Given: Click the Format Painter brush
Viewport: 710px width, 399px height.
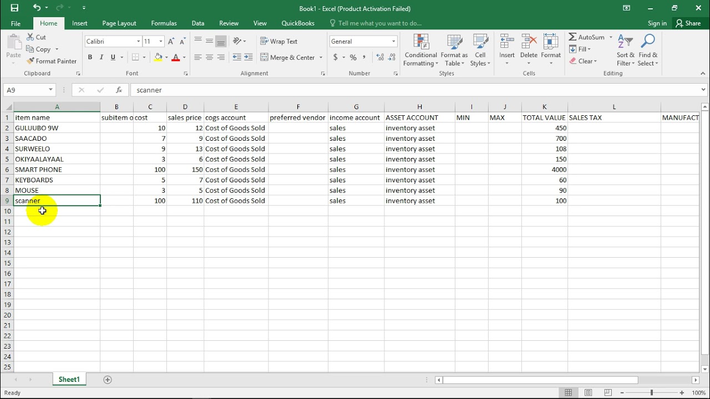Looking at the screenshot, I should point(31,61).
